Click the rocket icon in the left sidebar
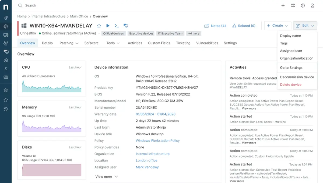This screenshot has height=183, width=323. [6, 18]
